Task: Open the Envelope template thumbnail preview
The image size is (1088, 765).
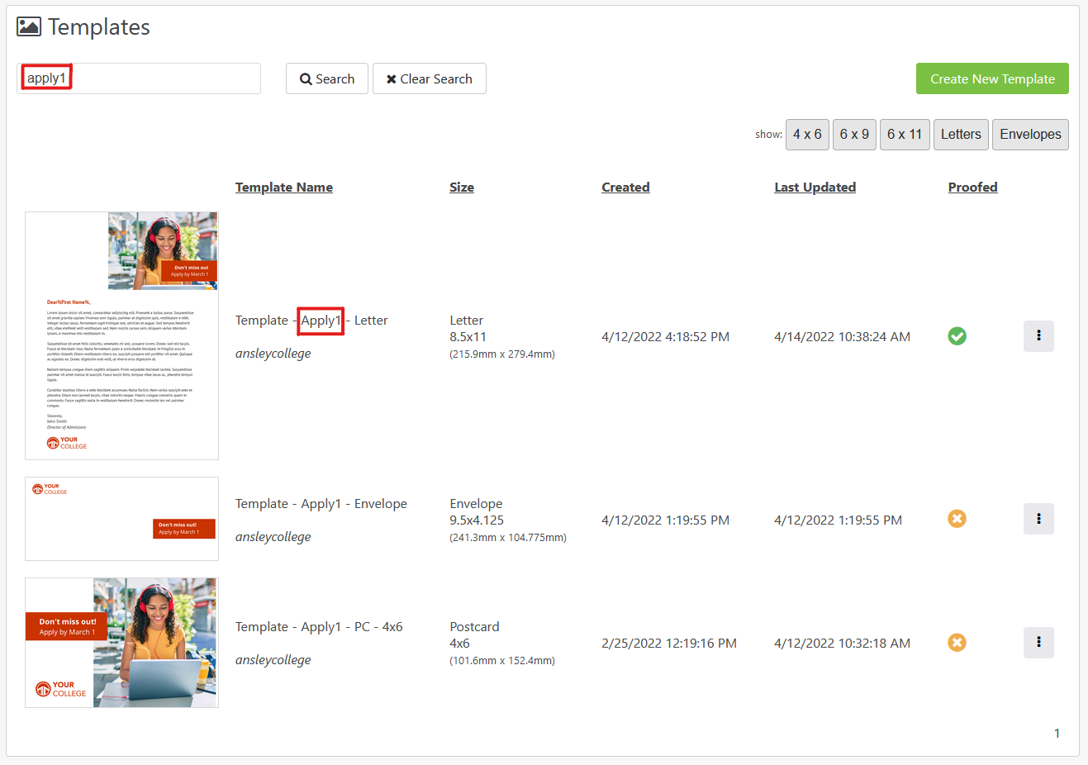Action: coord(121,519)
